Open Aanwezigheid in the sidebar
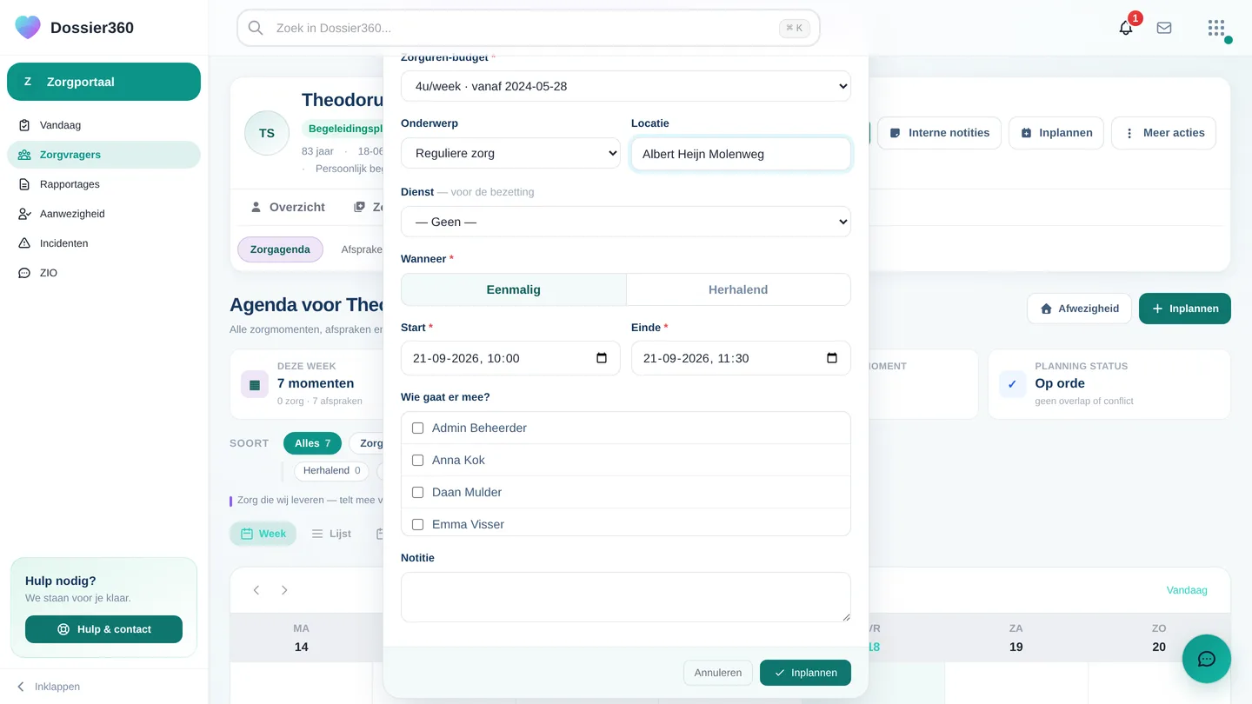Image resolution: width=1252 pixels, height=704 pixels. coord(103,214)
